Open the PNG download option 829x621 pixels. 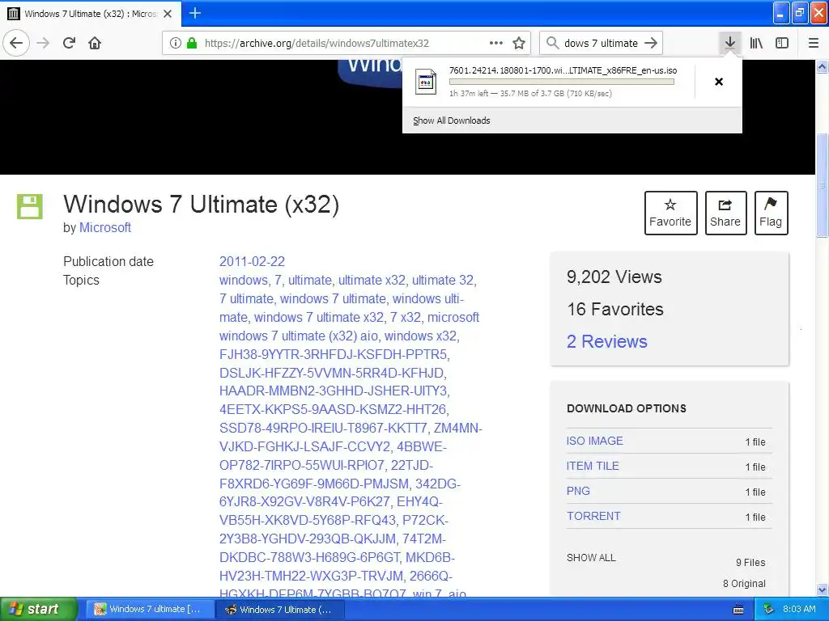(x=578, y=491)
